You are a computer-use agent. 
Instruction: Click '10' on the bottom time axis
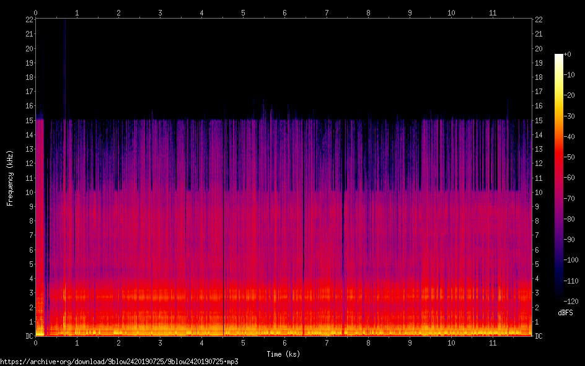(451, 343)
